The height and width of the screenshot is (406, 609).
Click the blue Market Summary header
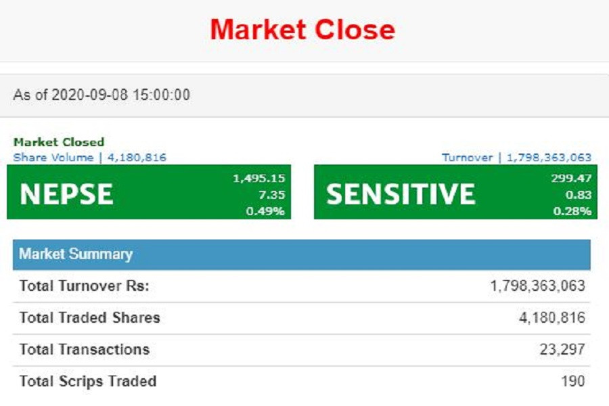click(x=76, y=254)
